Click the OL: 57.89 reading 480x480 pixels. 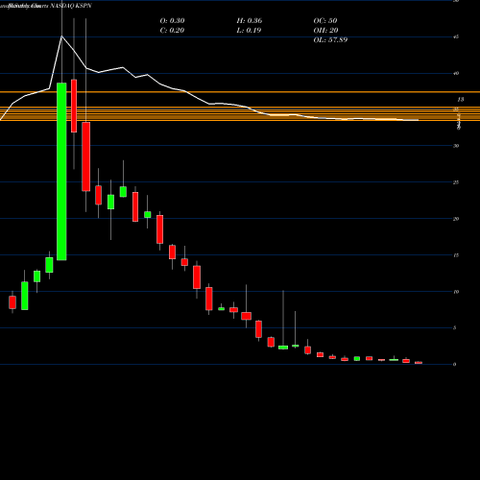pos(330,40)
